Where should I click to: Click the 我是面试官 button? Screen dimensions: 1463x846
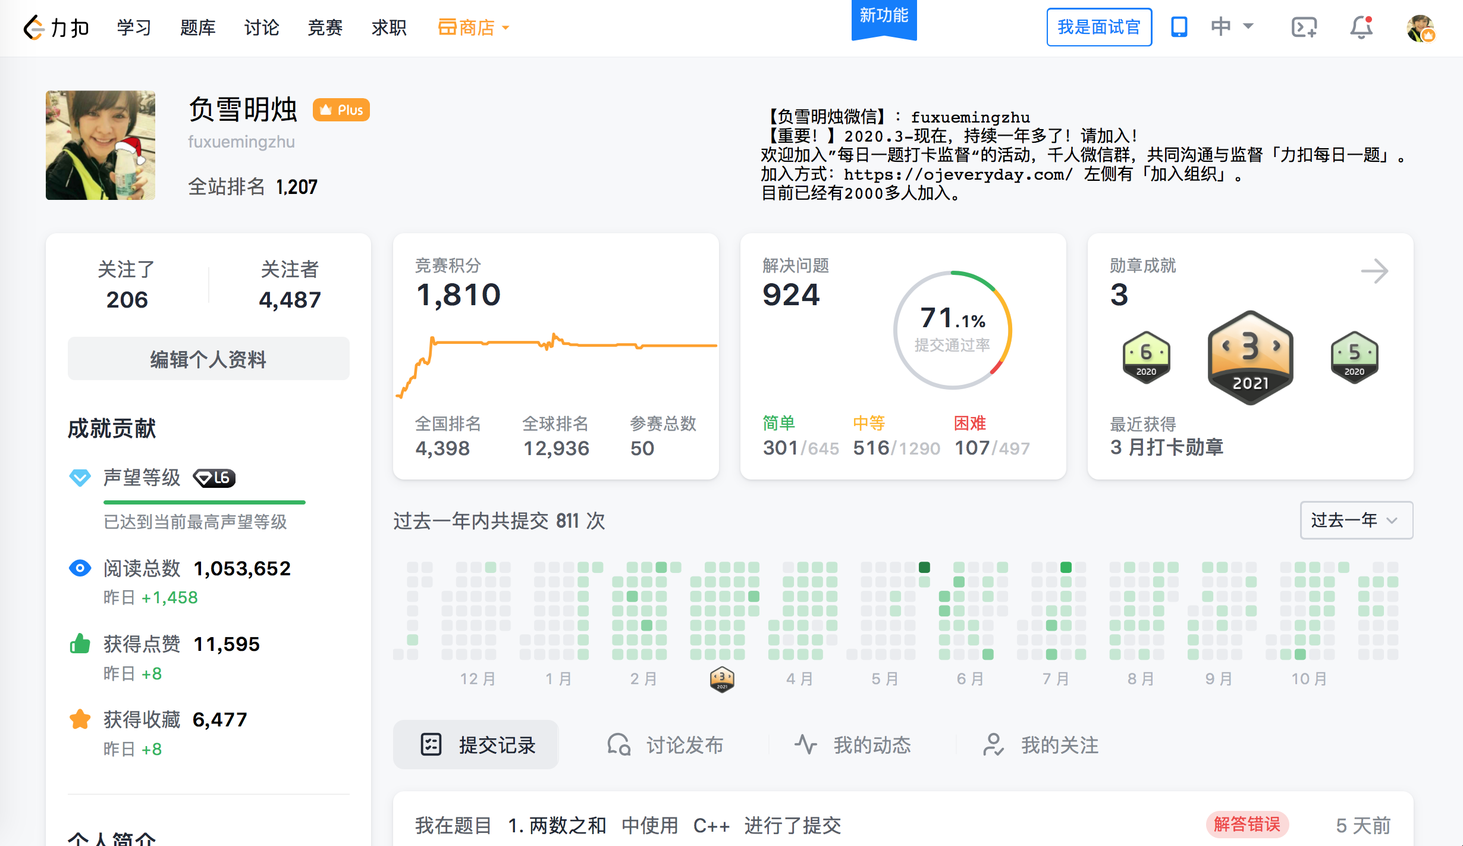pyautogui.click(x=1098, y=27)
